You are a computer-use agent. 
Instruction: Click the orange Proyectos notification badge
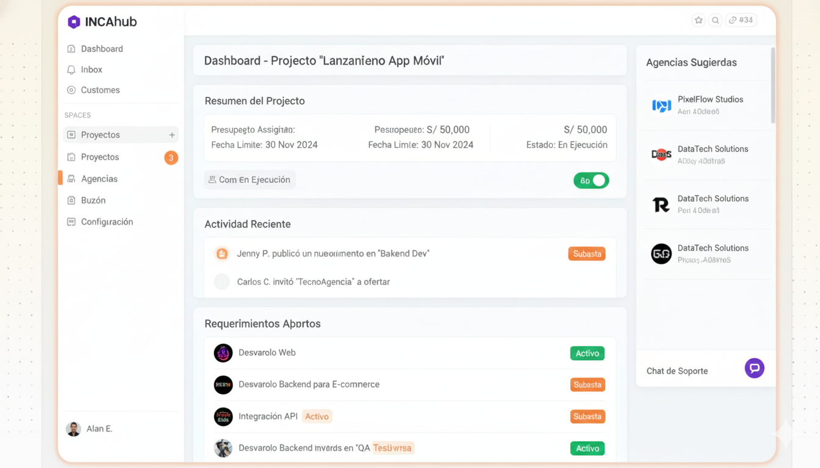point(171,158)
